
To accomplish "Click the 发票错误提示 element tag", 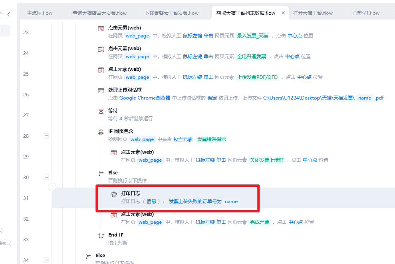I will click(212, 139).
